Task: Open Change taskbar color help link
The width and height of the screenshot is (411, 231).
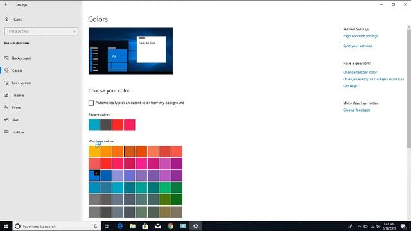Action: pos(360,72)
